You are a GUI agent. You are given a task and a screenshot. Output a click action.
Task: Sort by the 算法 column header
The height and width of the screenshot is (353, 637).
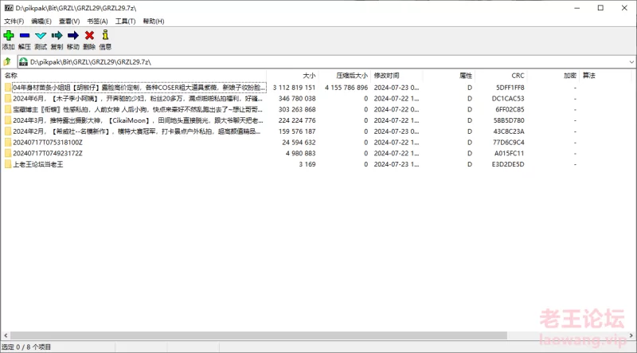[605, 76]
